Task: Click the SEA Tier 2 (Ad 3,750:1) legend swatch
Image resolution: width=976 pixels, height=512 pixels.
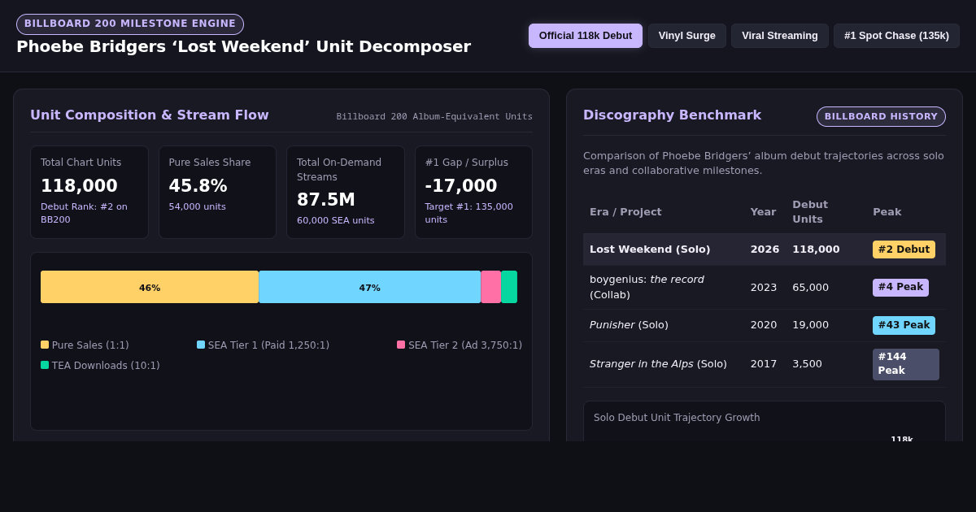Action: [x=401, y=345]
